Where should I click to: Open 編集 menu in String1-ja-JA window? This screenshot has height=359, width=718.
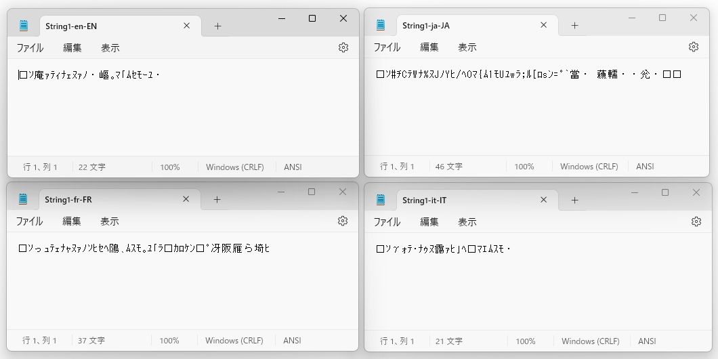click(x=429, y=47)
